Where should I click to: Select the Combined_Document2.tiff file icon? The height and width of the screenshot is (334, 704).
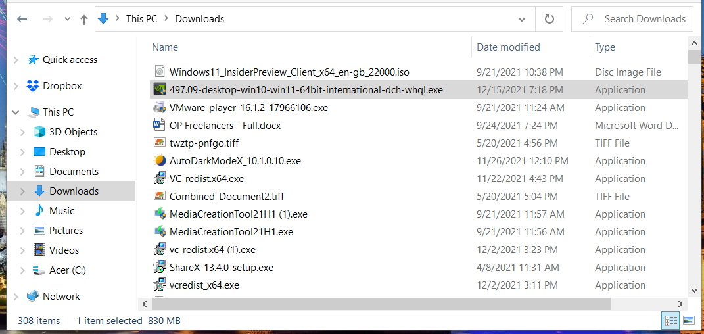coord(159,196)
